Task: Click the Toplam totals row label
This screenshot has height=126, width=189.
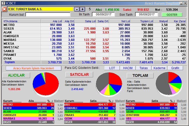Action: (x=10, y=62)
